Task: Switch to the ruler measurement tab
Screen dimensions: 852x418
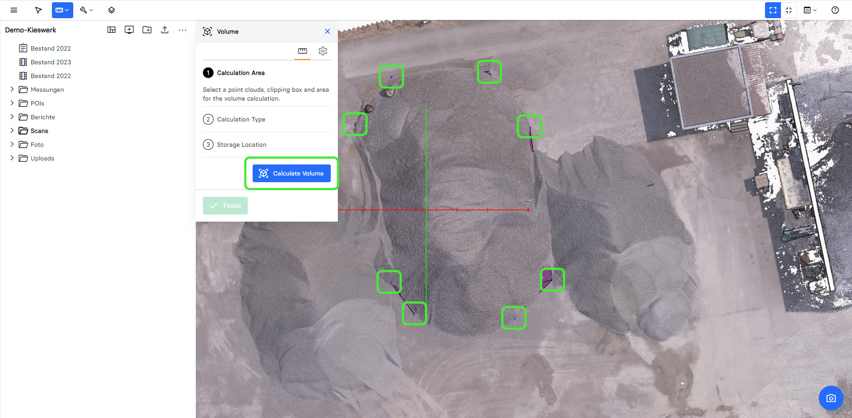Action: 302,51
